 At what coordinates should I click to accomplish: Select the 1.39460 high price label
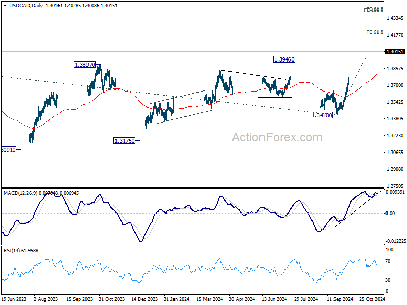tap(284, 59)
